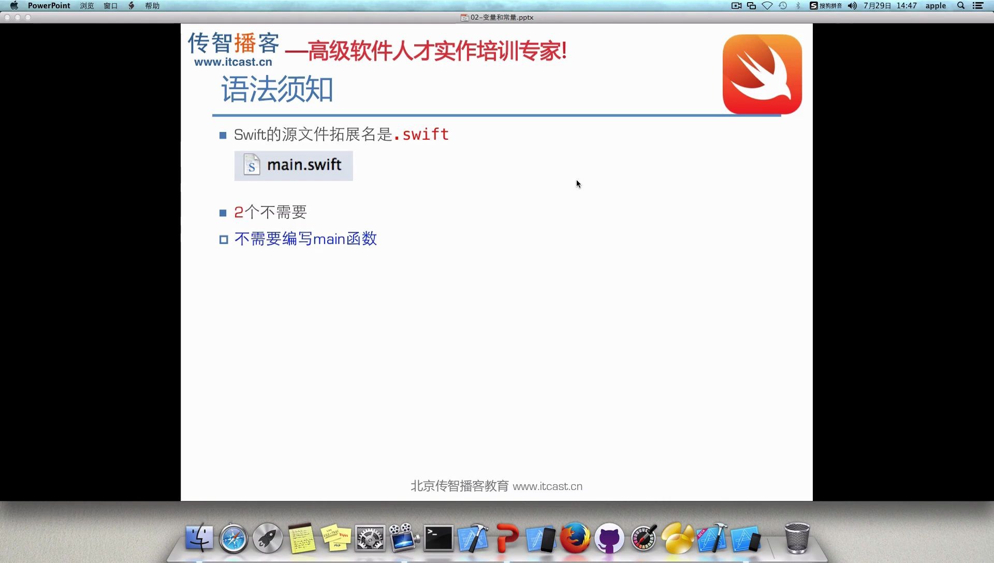Select the main.swift file image on the slide
The width and height of the screenshot is (994, 563).
point(294,166)
